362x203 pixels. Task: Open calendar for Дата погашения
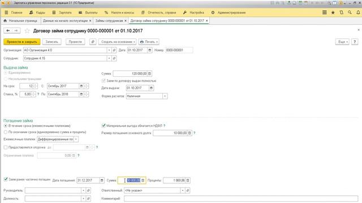tap(102, 180)
